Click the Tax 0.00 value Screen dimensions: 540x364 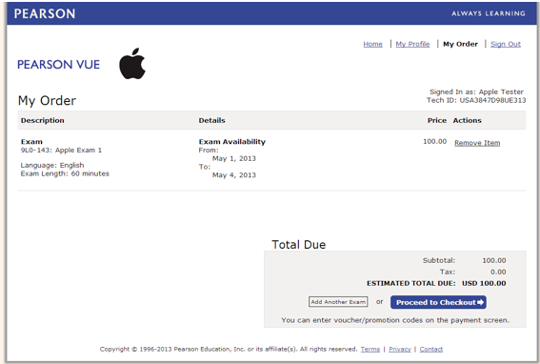pyautogui.click(x=498, y=272)
